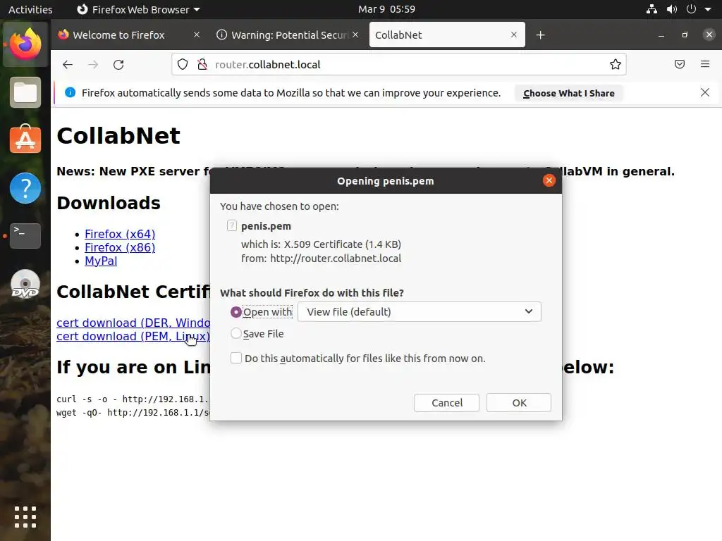This screenshot has width=722, height=541.
Task: Click the Mar 9 05:59 clock
Action: 387,9
